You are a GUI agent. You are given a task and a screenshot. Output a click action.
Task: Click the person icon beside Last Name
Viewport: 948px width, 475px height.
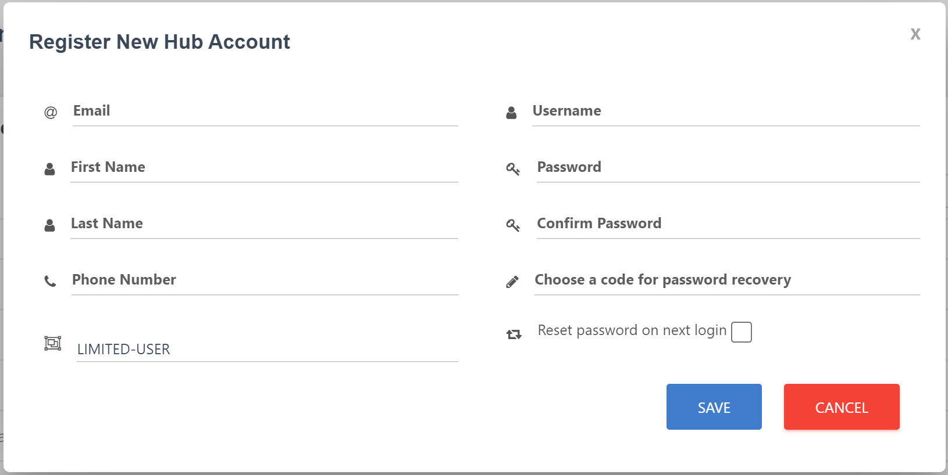(x=50, y=225)
